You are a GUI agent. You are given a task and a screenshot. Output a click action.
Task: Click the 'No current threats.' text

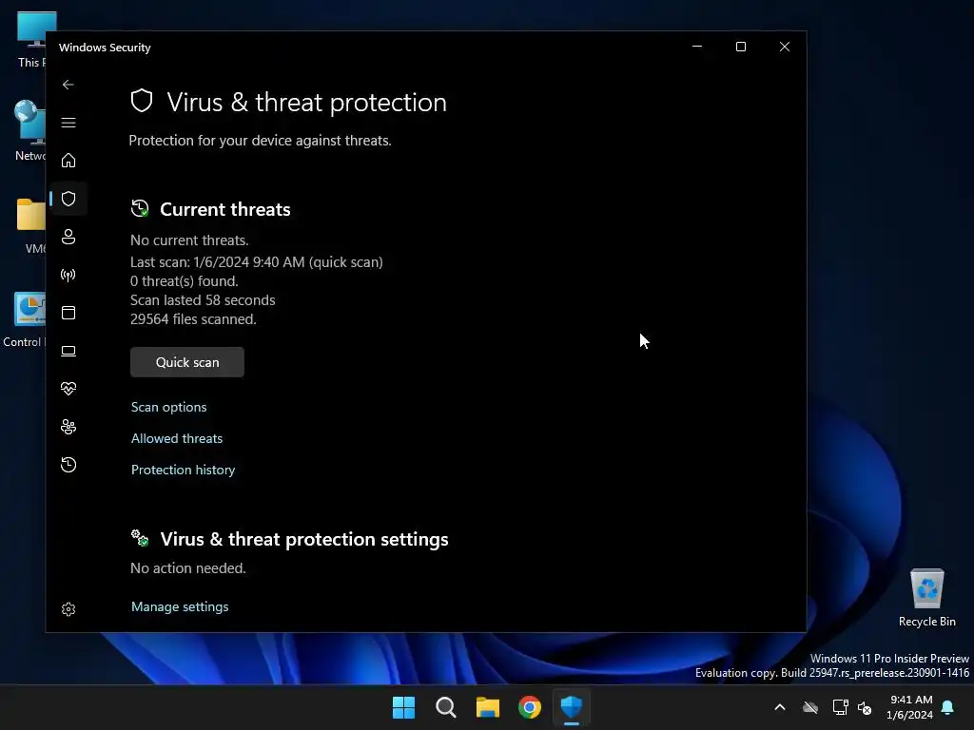189,240
